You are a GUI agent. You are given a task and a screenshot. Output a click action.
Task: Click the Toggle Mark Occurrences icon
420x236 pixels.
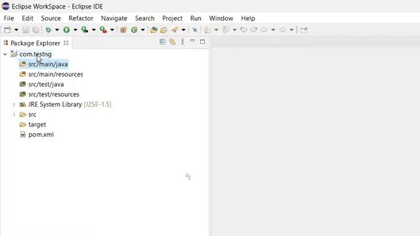point(195,30)
